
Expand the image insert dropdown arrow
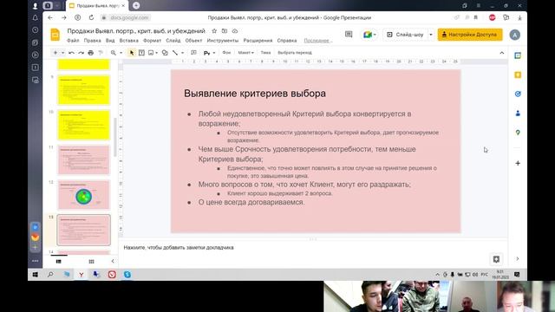tap(156, 53)
